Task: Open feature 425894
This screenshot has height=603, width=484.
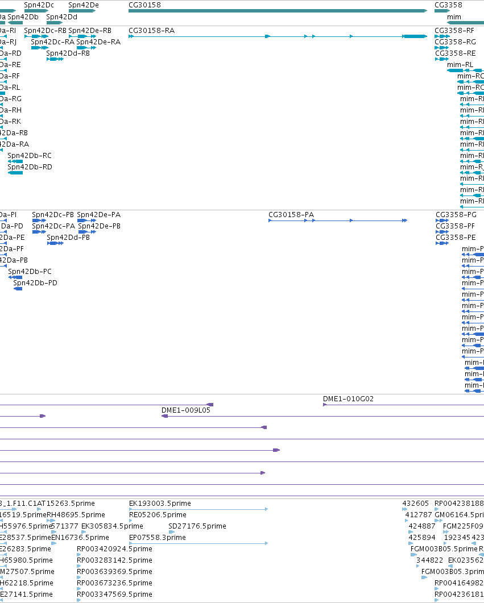Action: [x=422, y=537]
